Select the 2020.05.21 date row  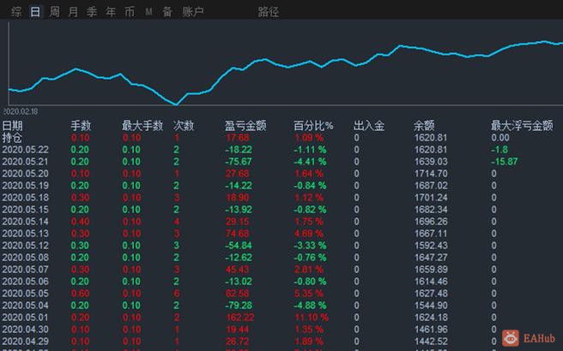(25, 162)
